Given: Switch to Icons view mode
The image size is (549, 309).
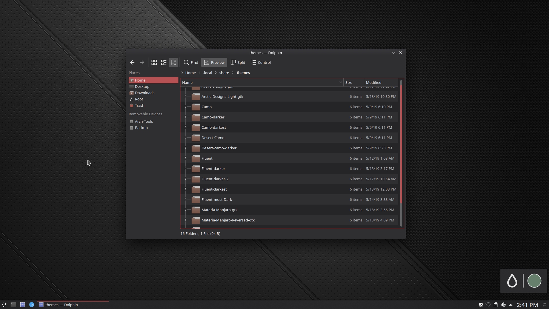Looking at the screenshot, I should (x=154, y=62).
